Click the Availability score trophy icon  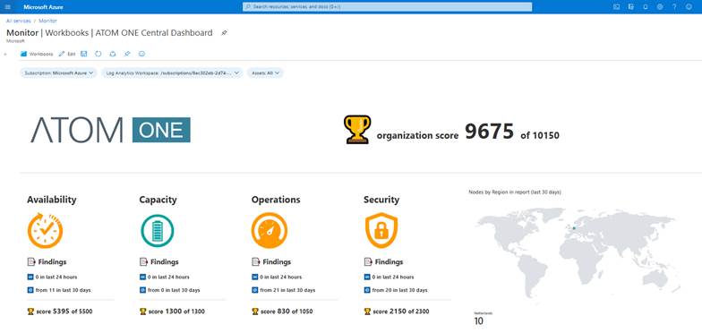point(30,312)
